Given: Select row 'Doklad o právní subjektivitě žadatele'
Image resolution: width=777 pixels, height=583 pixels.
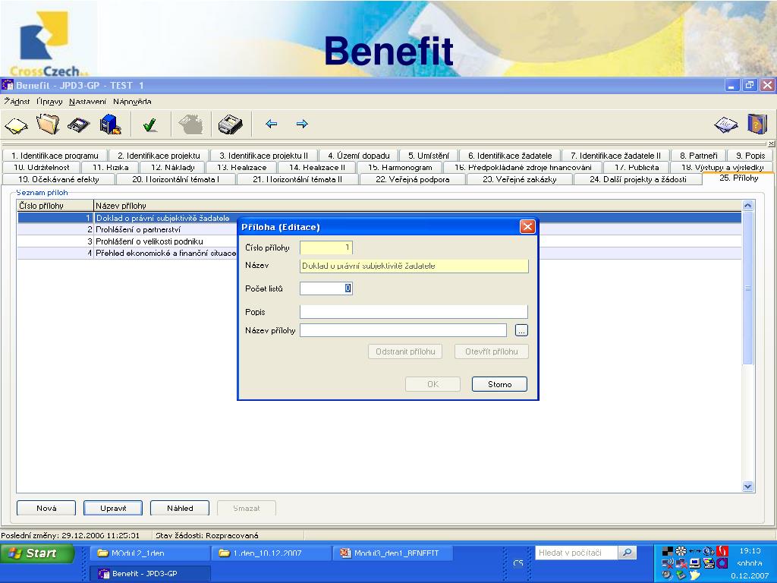Looking at the screenshot, I should pos(379,218).
